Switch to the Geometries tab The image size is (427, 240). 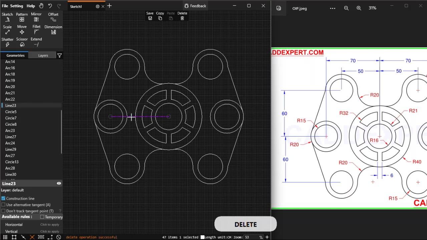15,55
